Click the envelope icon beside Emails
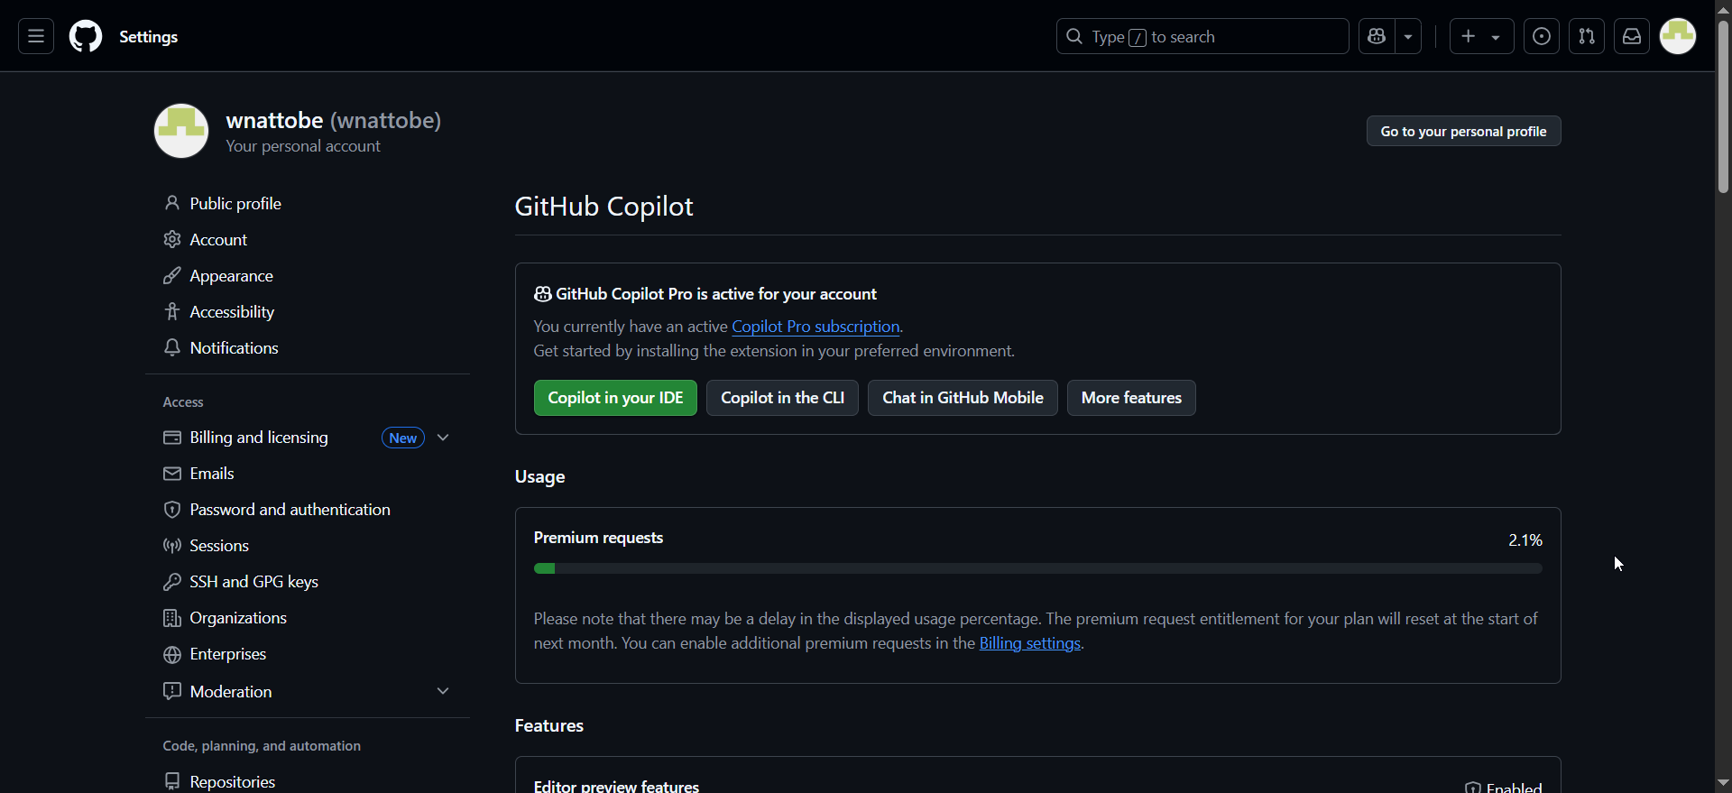1732x793 pixels. (172, 474)
